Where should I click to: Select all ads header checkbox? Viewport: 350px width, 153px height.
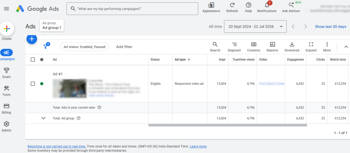(x=33, y=59)
